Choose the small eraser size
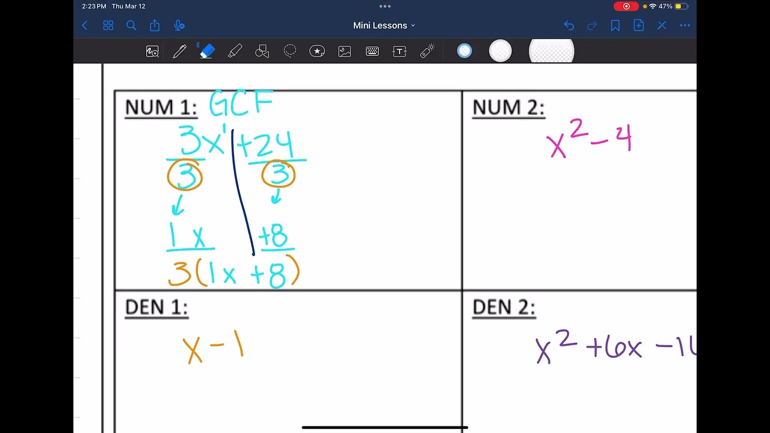This screenshot has height=433, width=770. [464, 51]
